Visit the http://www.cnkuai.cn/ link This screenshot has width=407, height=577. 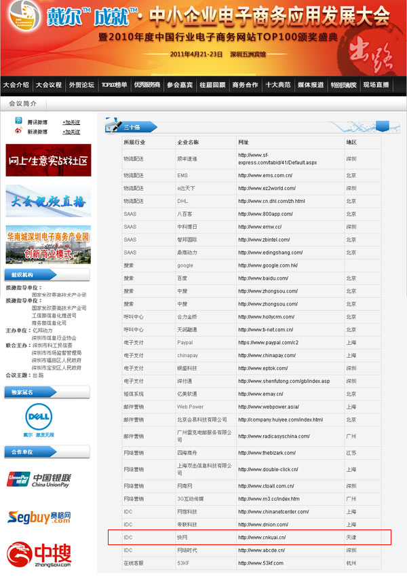(x=262, y=538)
